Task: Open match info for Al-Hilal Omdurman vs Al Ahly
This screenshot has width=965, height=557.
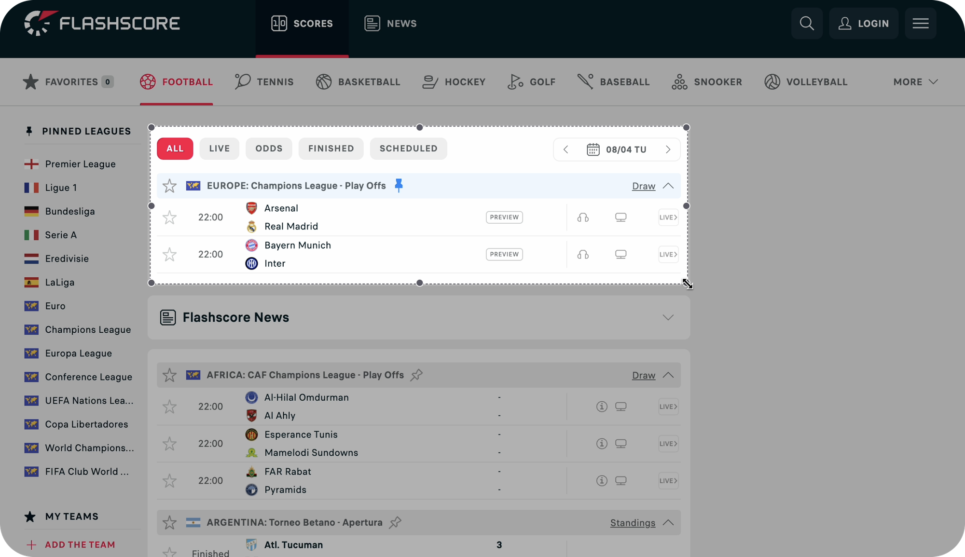Action: tap(602, 407)
